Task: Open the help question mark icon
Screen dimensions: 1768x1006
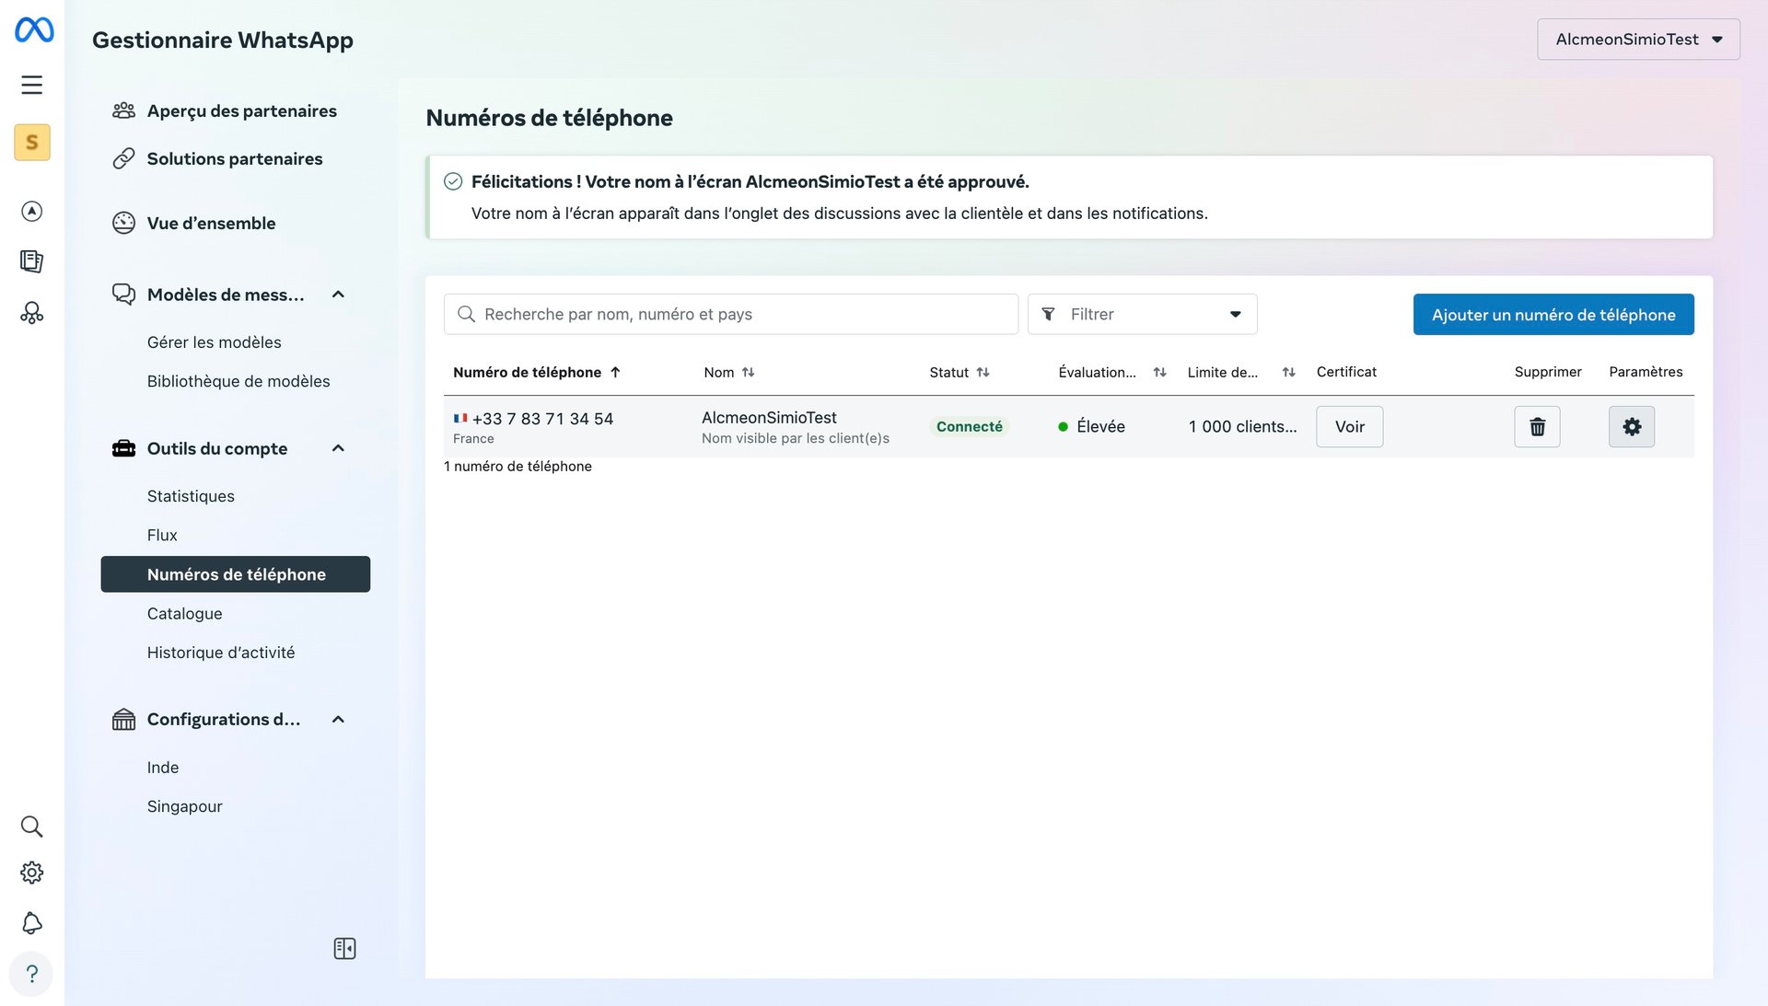Action: (x=32, y=974)
